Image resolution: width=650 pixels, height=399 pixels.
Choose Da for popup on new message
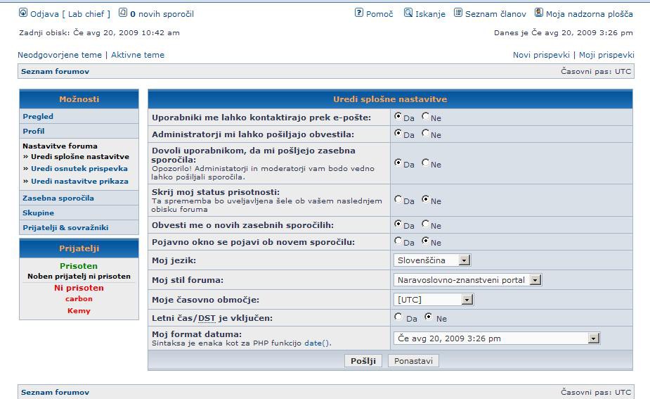point(398,241)
